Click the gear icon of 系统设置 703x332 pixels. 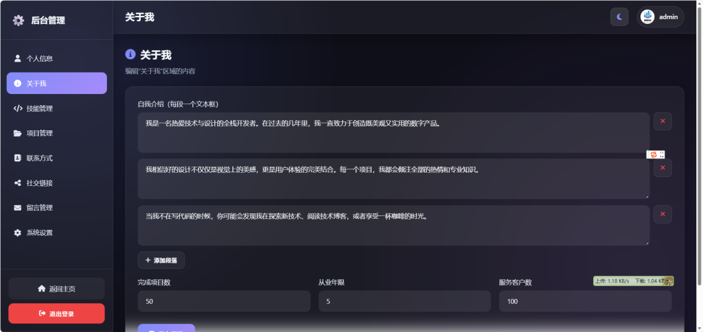17,233
